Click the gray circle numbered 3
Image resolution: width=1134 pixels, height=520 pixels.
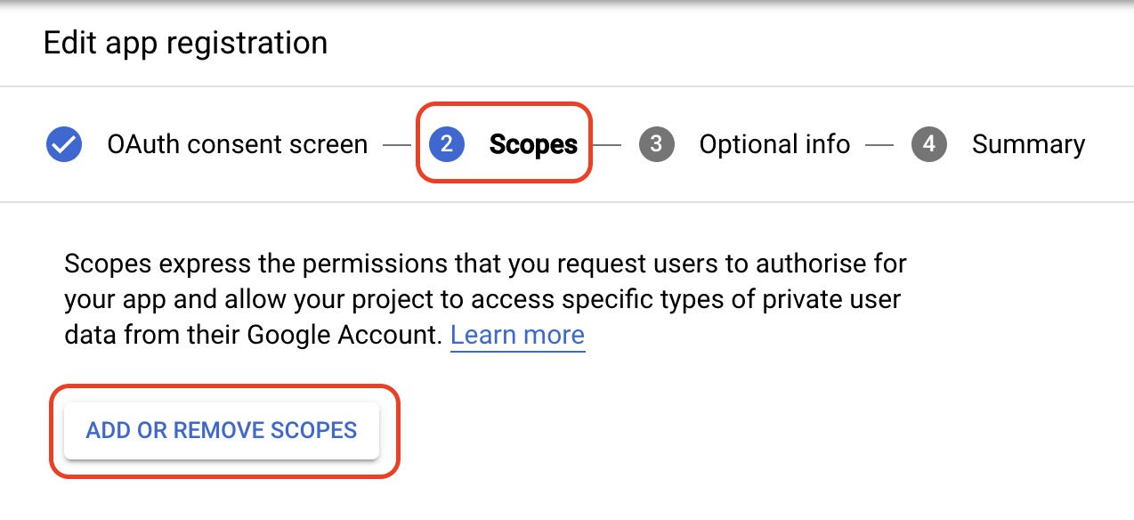(656, 144)
